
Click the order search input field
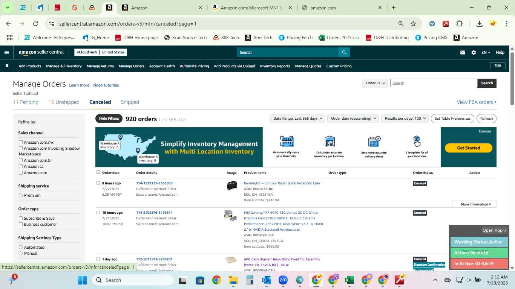point(434,83)
